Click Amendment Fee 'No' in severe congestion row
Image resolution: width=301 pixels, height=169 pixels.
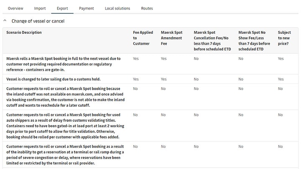[x=163, y=146]
